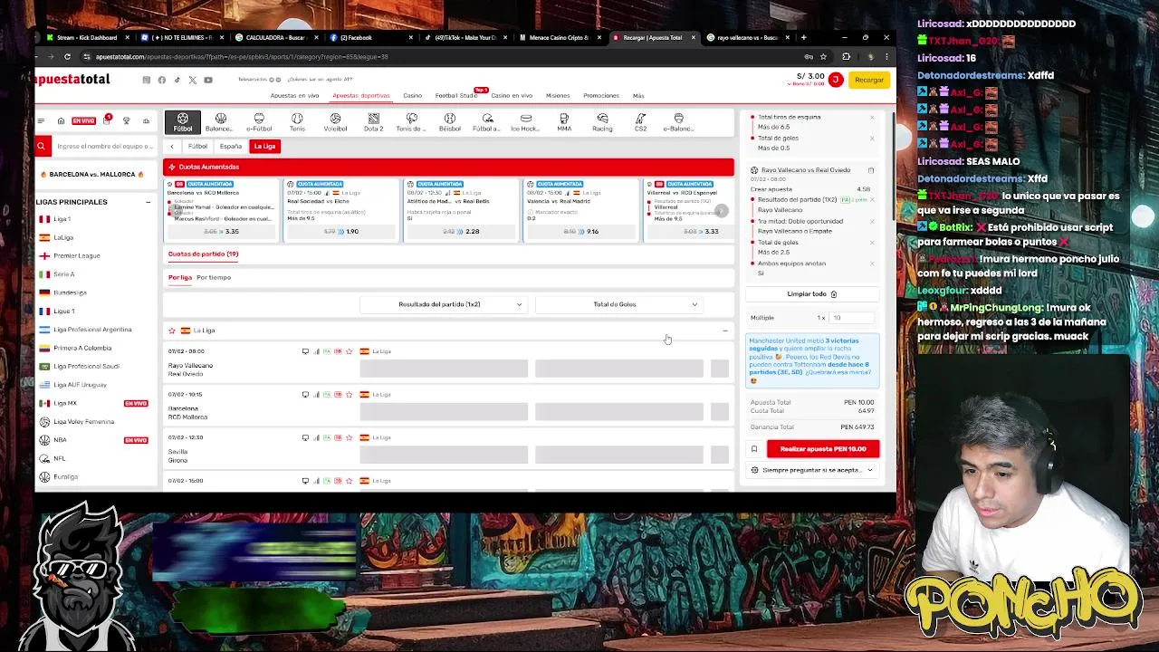
Task: Switch to Por tiempo tab
Action: click(x=214, y=277)
